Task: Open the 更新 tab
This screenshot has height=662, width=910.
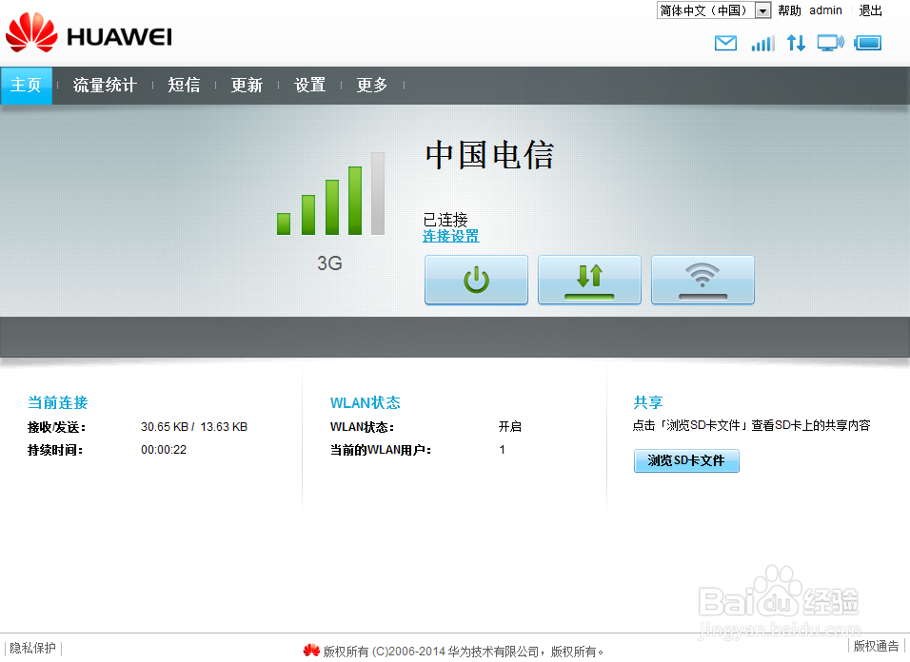Action: click(247, 86)
